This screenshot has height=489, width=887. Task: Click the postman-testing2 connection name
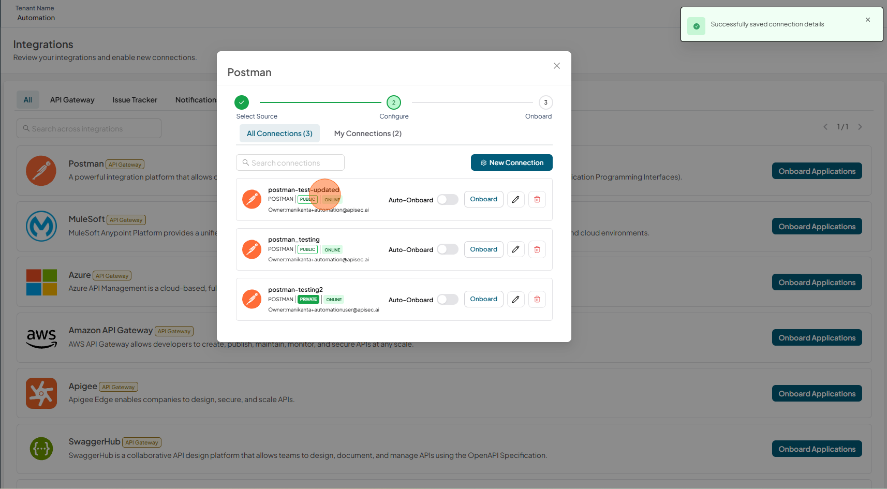pos(295,290)
